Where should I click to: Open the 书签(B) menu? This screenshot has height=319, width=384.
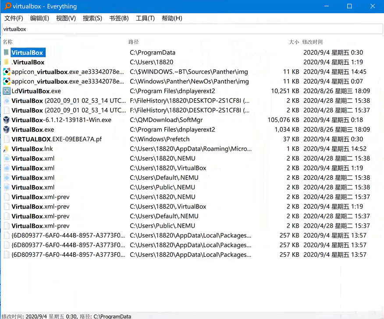(119, 18)
